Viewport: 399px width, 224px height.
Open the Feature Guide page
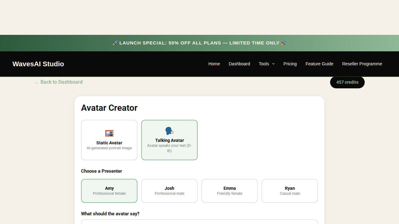(x=319, y=64)
